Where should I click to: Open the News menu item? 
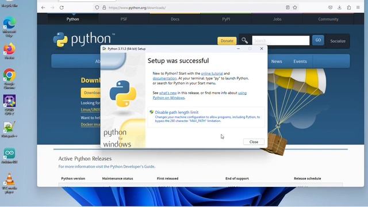click(277, 62)
